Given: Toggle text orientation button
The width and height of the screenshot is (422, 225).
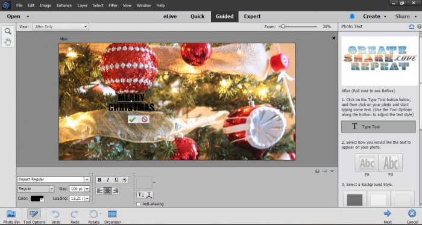Looking at the screenshot, I should click(140, 195).
